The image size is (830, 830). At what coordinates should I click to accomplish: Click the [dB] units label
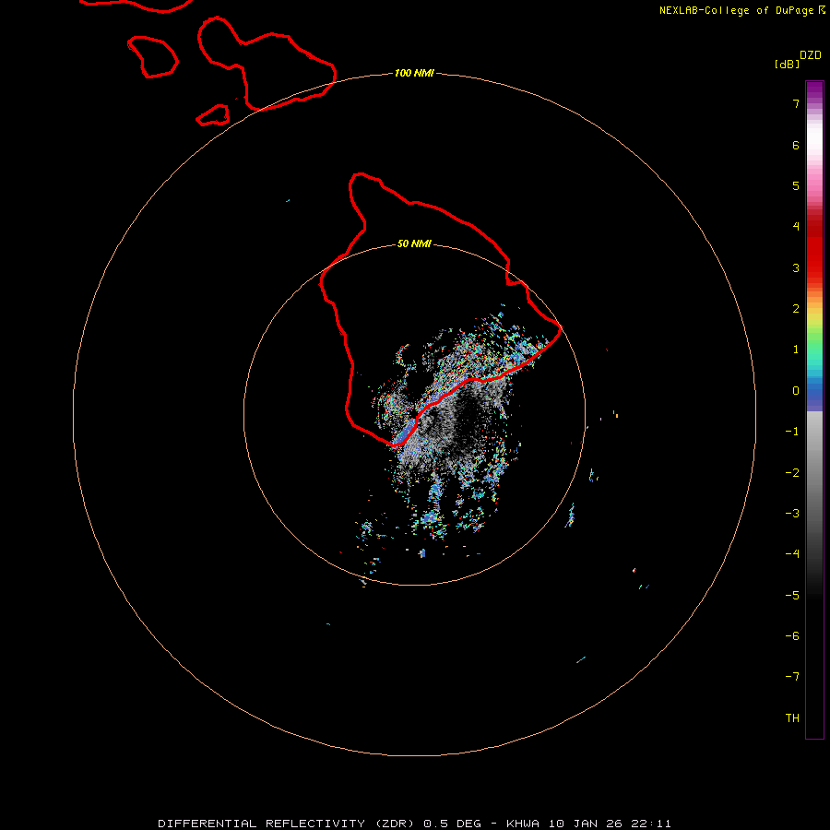point(787,64)
